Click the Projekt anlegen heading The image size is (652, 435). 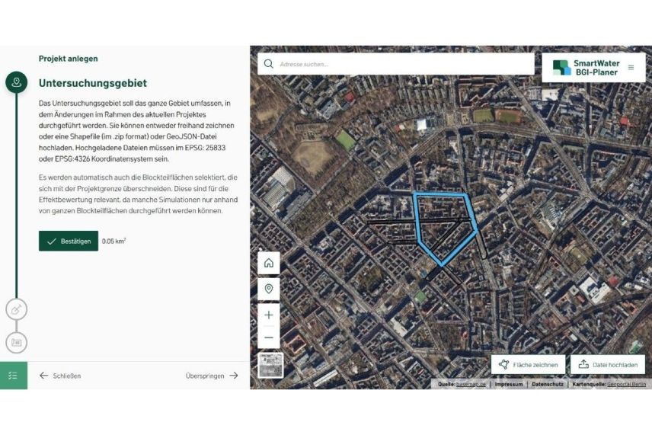pyautogui.click(x=69, y=59)
